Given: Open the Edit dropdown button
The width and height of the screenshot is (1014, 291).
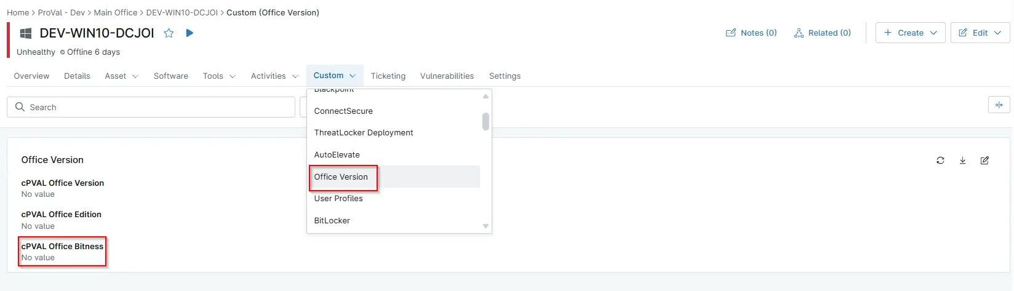Looking at the screenshot, I should [x=980, y=33].
